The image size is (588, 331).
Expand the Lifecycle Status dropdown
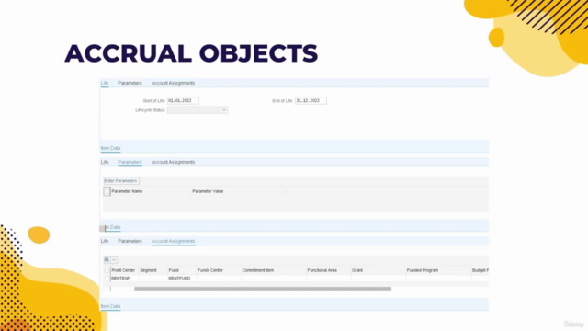tap(224, 110)
